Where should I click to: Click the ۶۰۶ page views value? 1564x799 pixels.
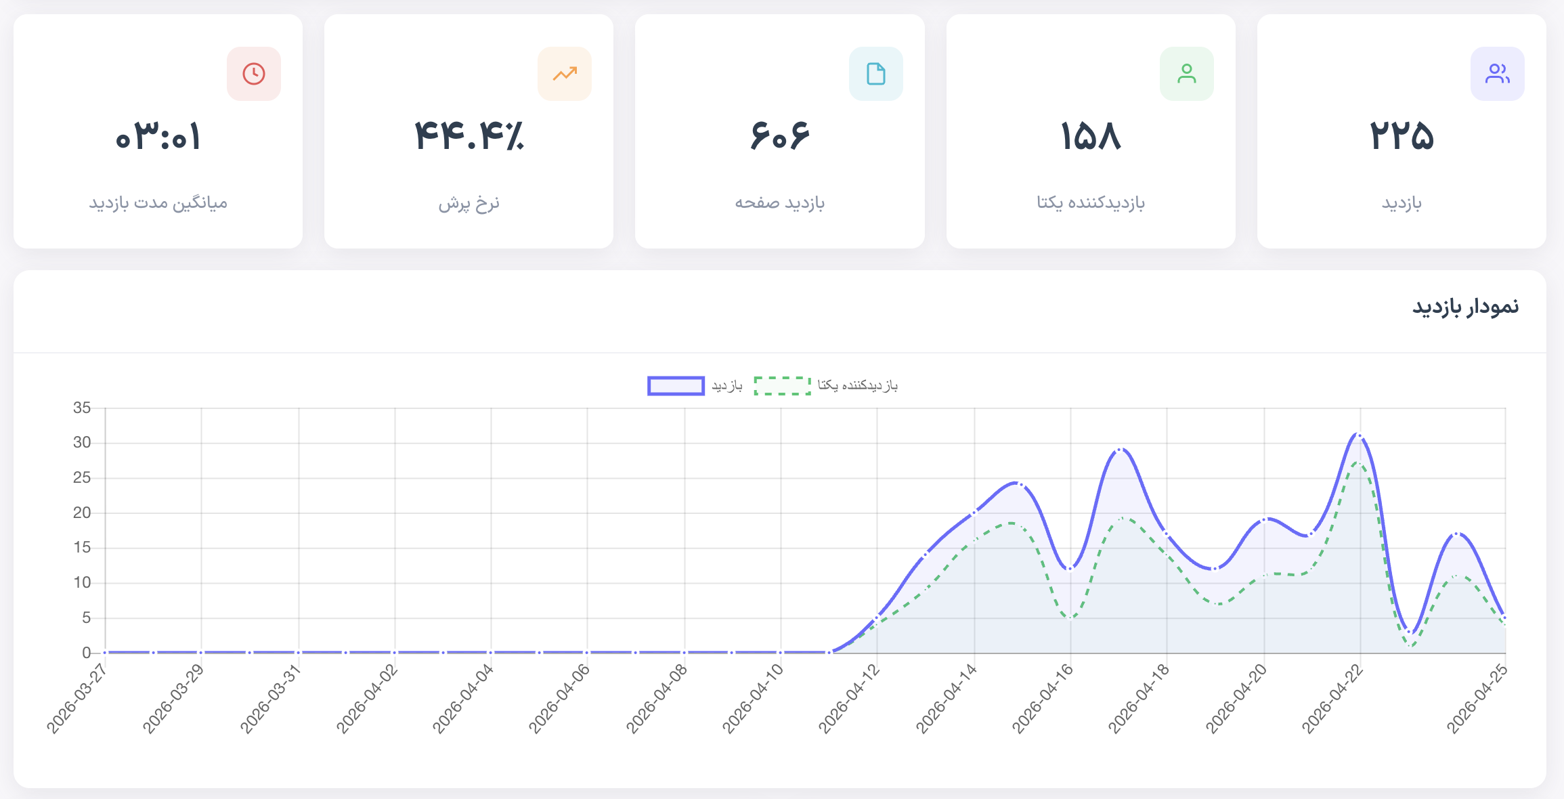click(x=780, y=137)
